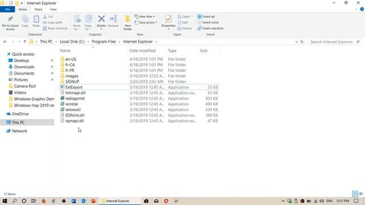Image resolution: width=365 pixels, height=205 pixels.
Task: Expand chevron after Program Files breadcrumb
Action: (120, 42)
